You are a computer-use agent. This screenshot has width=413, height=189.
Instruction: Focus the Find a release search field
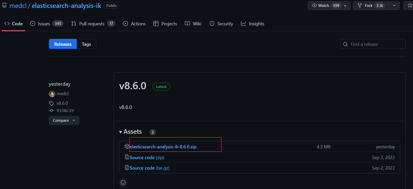tap(373, 44)
